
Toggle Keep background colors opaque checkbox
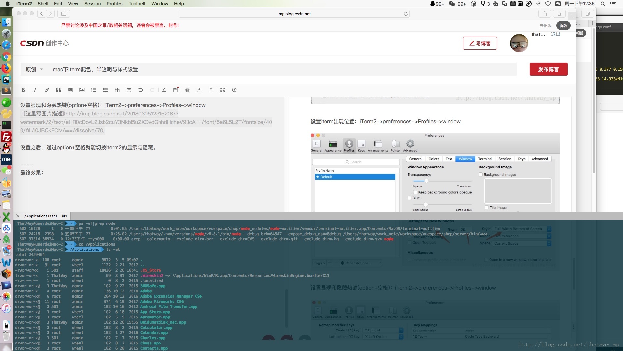(x=415, y=192)
